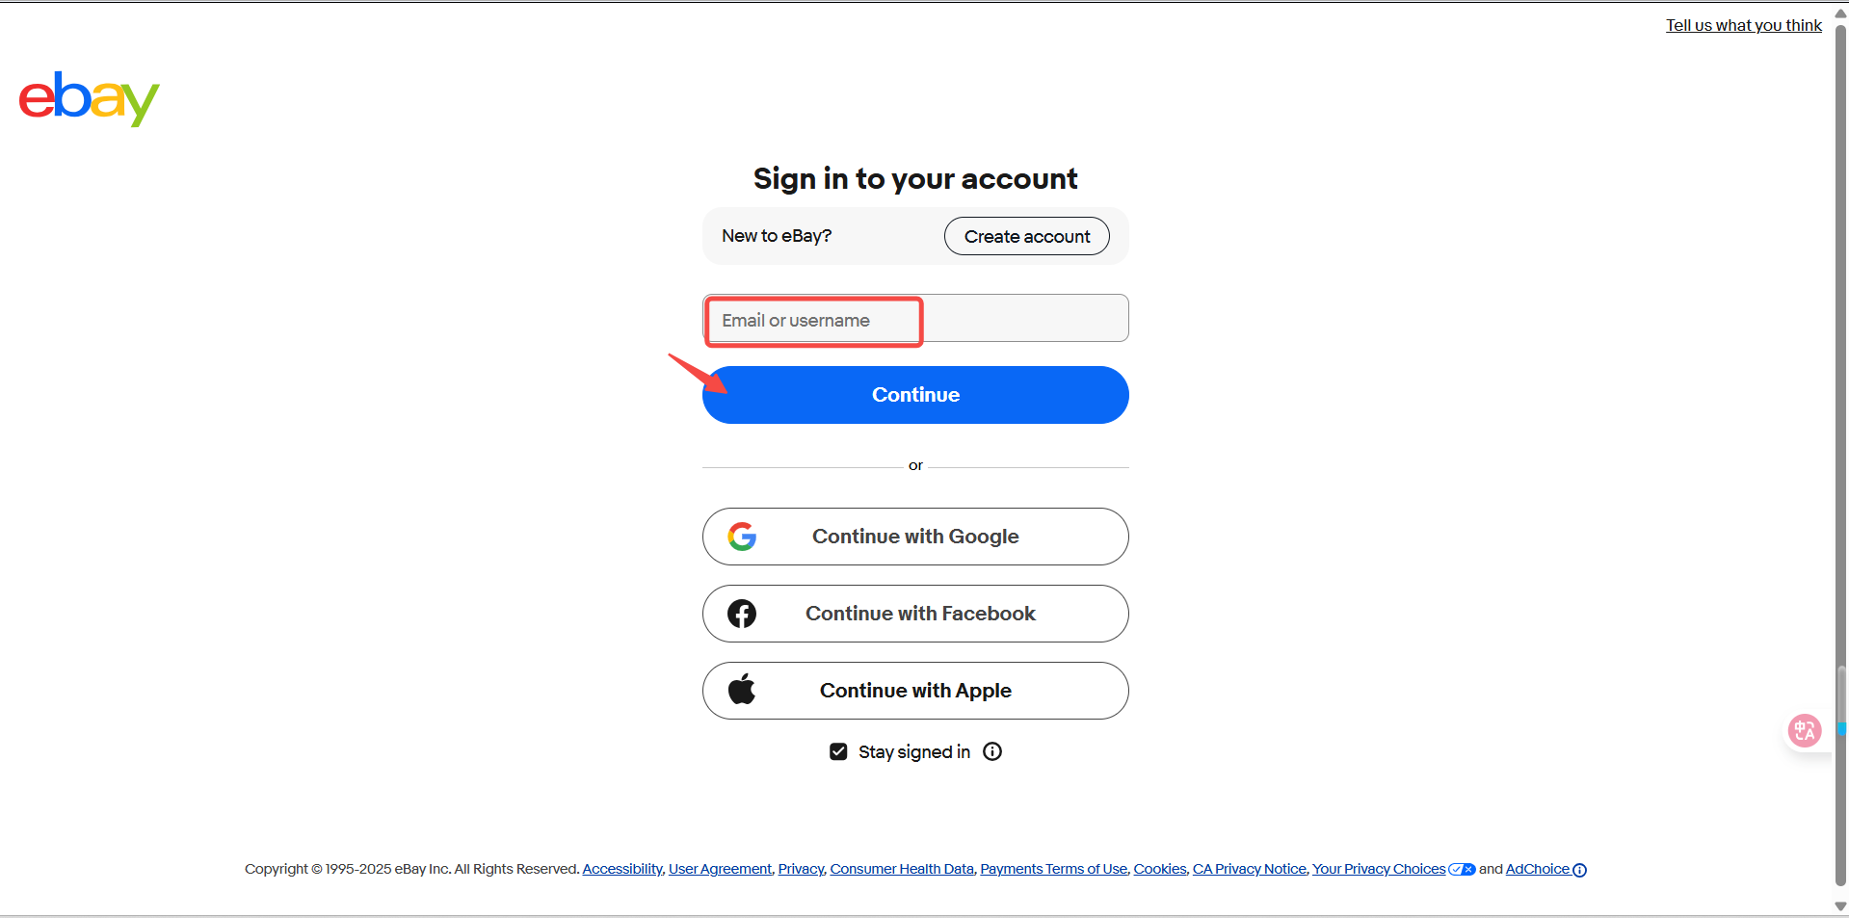Open the Stay signed in info icon
The image size is (1849, 918).
992,751
